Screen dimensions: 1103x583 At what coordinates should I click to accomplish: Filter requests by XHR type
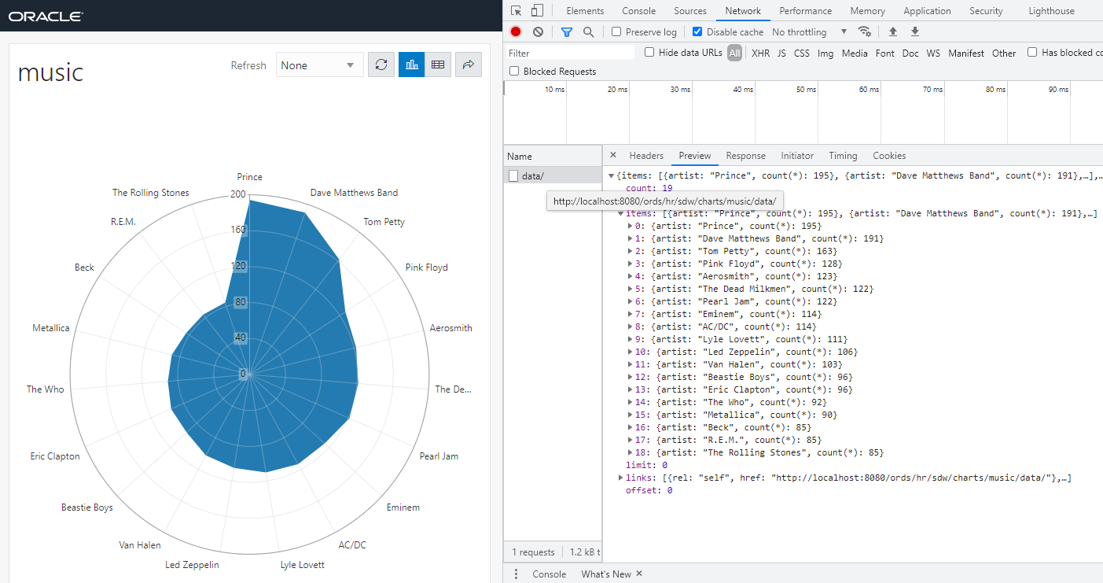click(x=760, y=53)
